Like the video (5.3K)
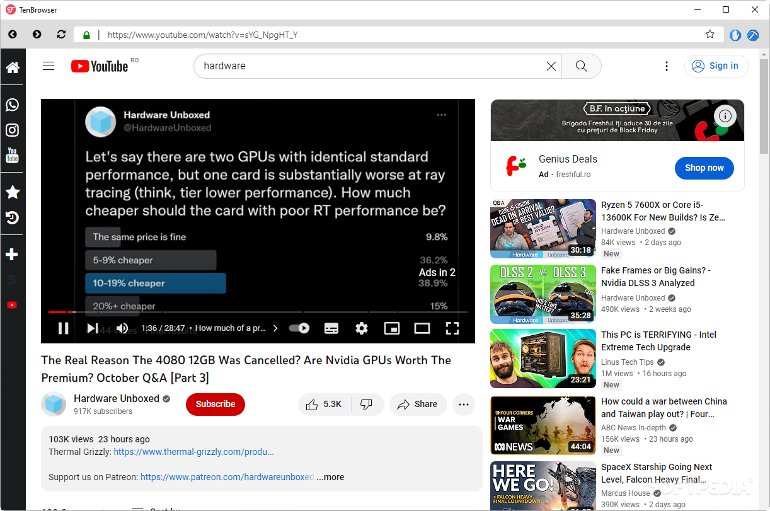The height and width of the screenshot is (511, 770). (x=324, y=405)
